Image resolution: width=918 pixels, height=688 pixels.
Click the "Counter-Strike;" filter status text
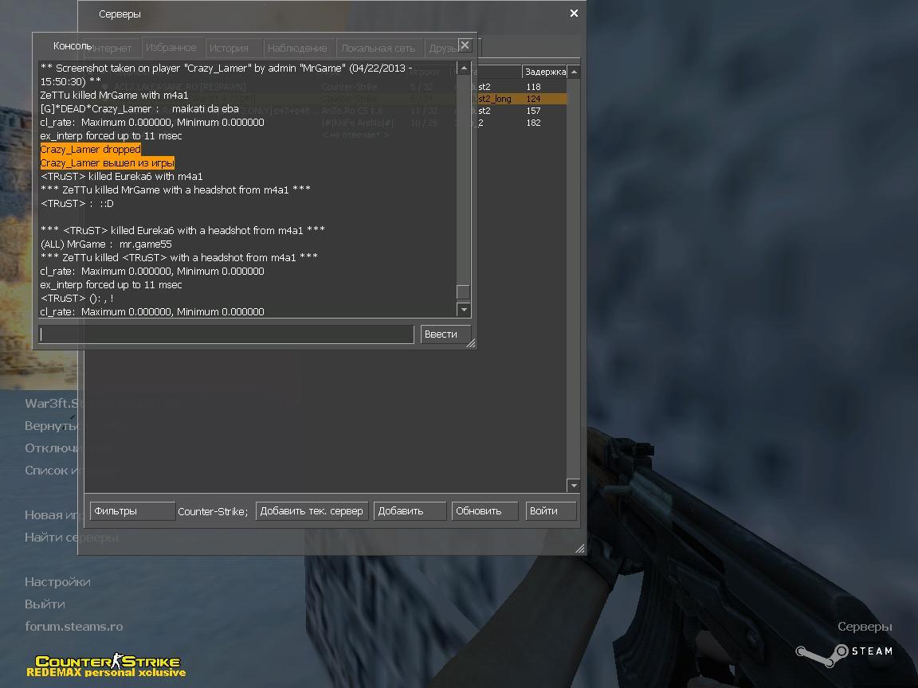pyautogui.click(x=213, y=511)
